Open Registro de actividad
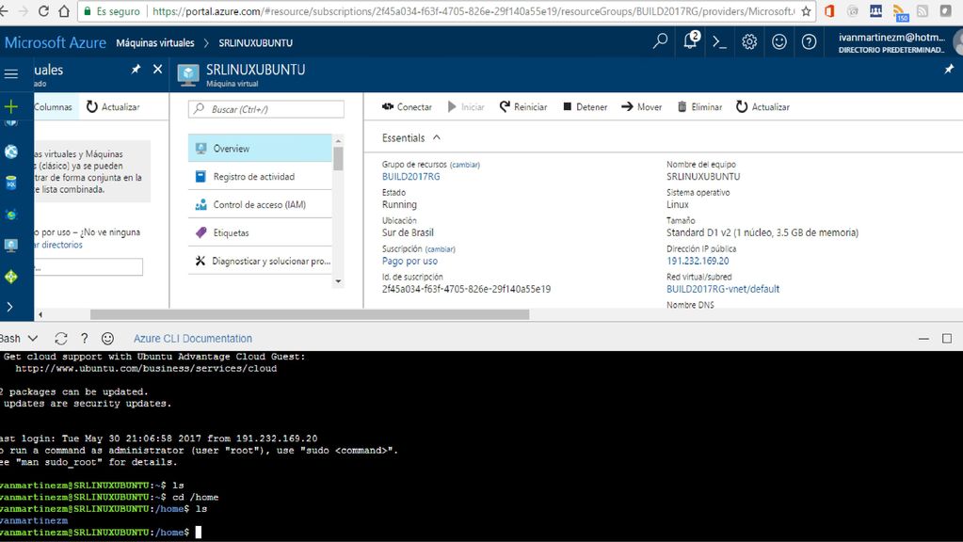Screen dimensions: 963x542 tap(260, 177)
